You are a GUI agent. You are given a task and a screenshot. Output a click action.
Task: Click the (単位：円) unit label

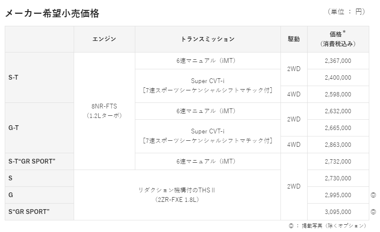click(346, 12)
